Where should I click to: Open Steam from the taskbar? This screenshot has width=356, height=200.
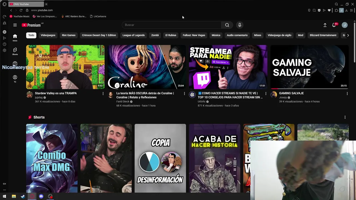(x=23, y=196)
